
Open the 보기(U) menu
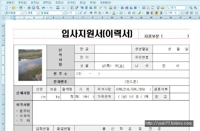[35, 2]
